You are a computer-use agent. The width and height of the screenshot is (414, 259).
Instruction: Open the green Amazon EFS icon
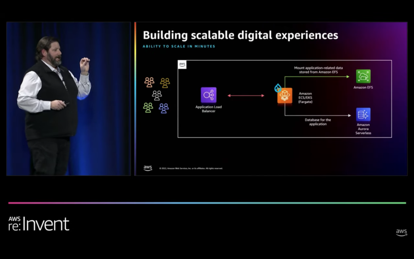[x=363, y=76]
